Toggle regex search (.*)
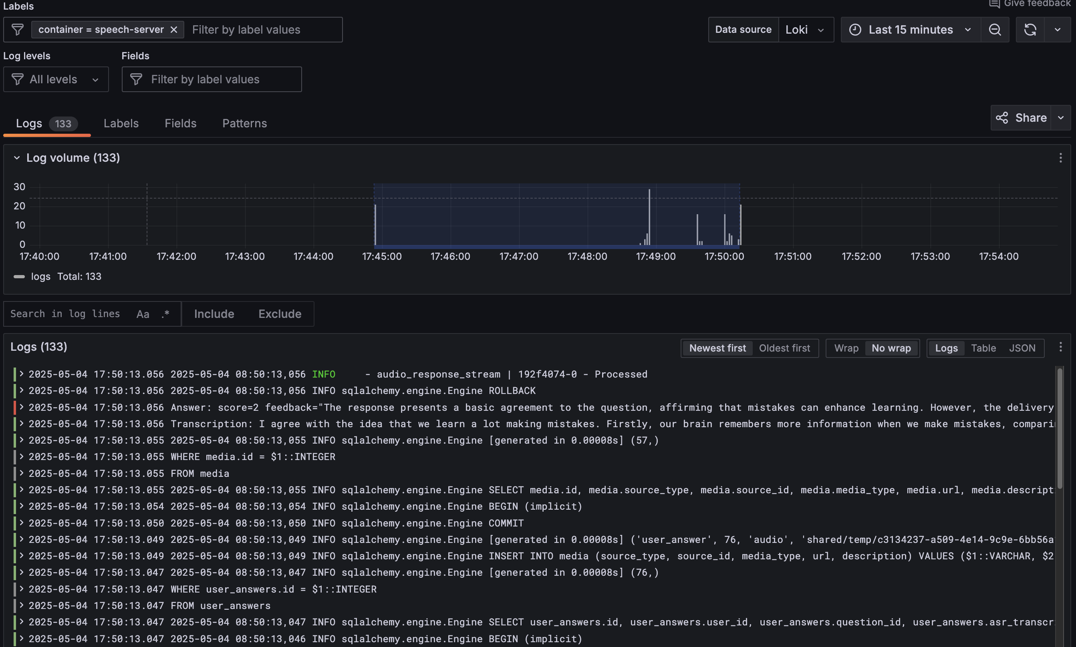 [x=165, y=314]
